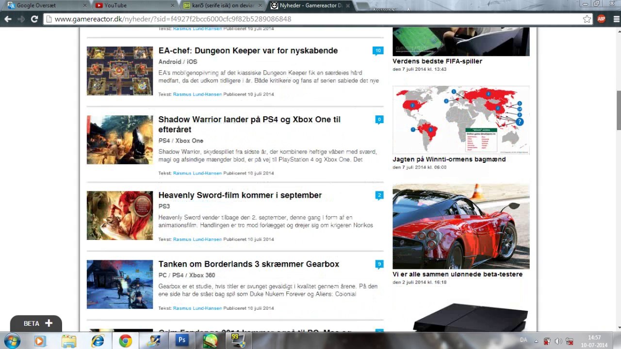Open 'Vi er alle sammen ulønnede beta-testere'
The image size is (621, 349).
click(x=458, y=274)
